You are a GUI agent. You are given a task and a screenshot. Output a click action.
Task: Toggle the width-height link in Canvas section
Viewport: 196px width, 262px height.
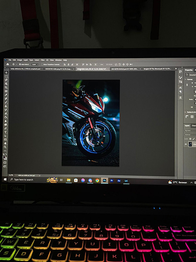click(187, 85)
